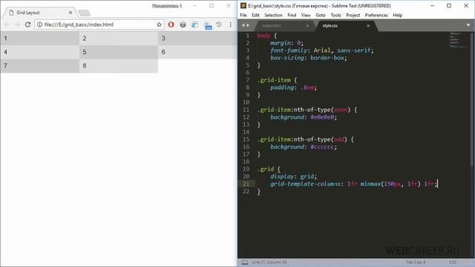Click the history-style extension icon

click(219, 24)
